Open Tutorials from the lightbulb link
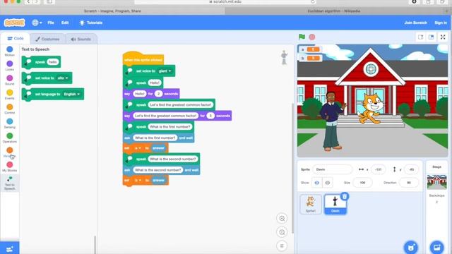This screenshot has width=452, height=254. (x=91, y=23)
